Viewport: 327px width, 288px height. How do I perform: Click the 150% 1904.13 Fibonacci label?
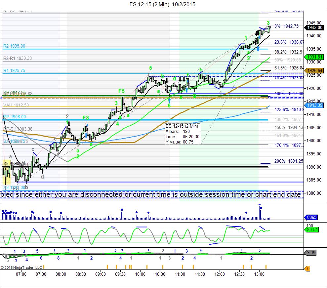click(x=289, y=127)
